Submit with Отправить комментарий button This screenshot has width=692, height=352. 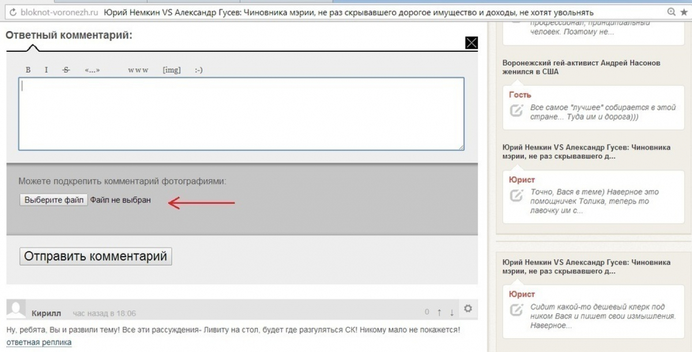pyautogui.click(x=96, y=256)
